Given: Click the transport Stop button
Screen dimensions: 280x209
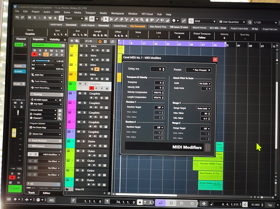Looking at the screenshot, I should (x=171, y=203).
